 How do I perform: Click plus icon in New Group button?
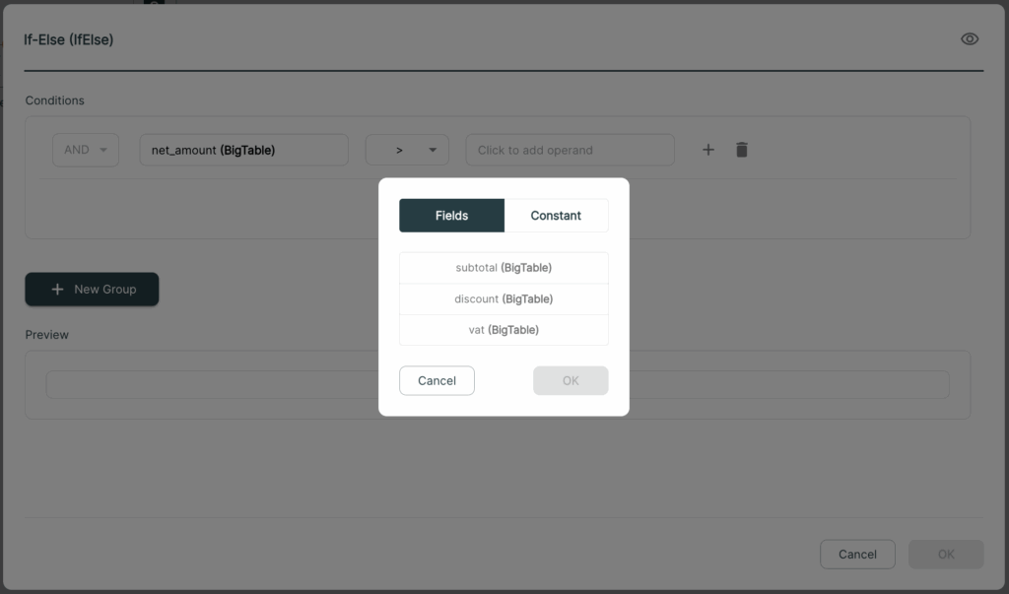click(x=57, y=289)
